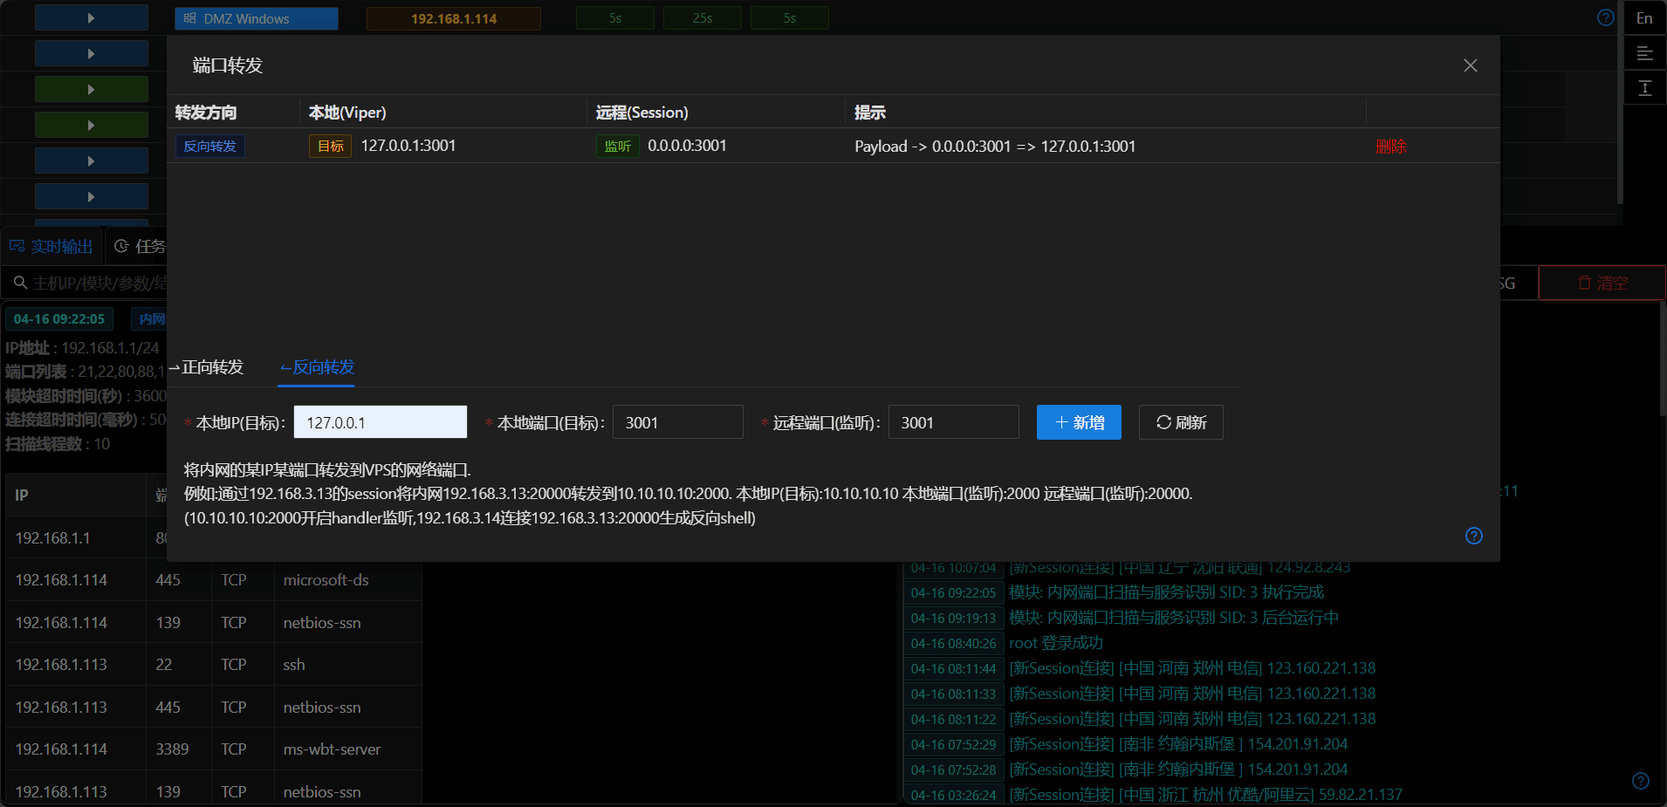Click the orange 目标 tag

pyautogui.click(x=330, y=146)
